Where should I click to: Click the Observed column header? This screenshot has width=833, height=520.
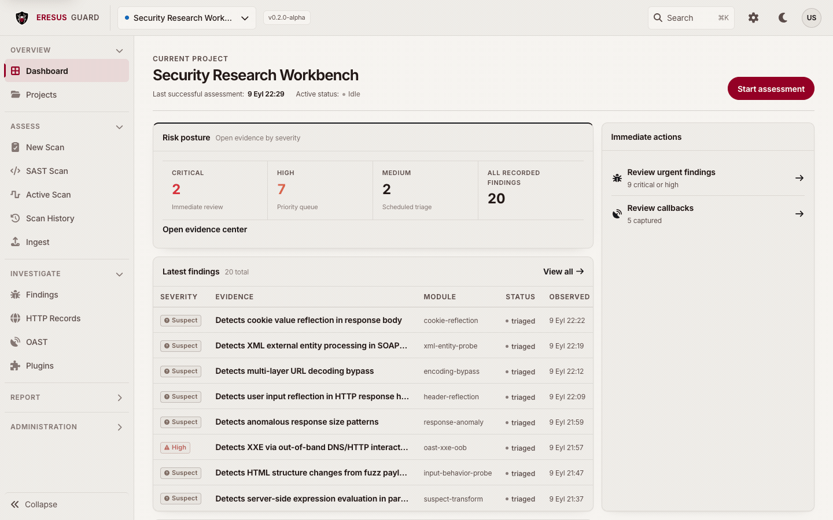[x=569, y=297]
